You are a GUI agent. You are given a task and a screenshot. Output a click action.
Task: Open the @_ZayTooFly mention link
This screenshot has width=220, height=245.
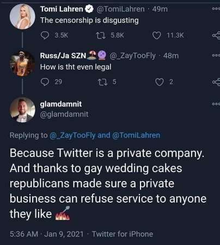(72, 135)
